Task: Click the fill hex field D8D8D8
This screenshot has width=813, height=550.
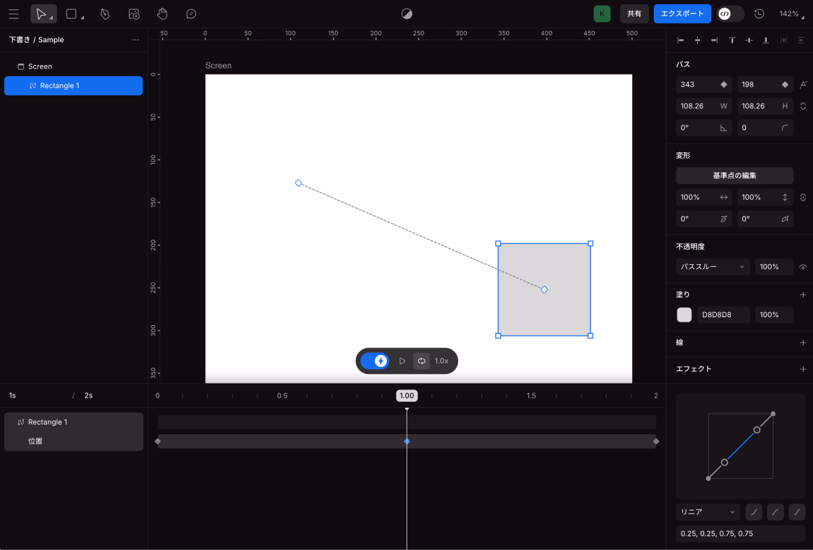Action: point(724,315)
